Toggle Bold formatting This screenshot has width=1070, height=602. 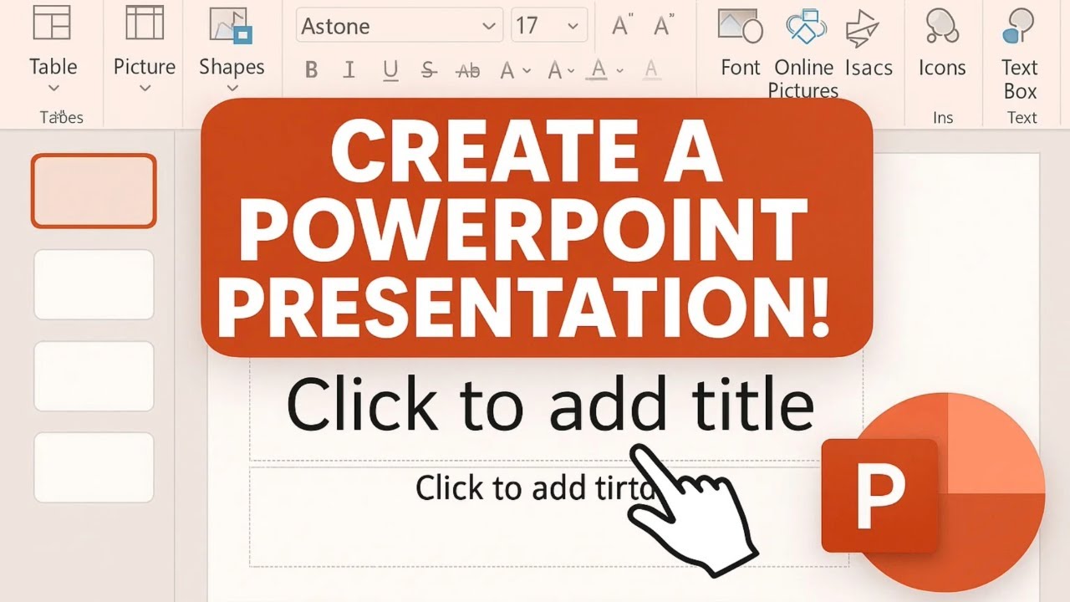point(311,71)
